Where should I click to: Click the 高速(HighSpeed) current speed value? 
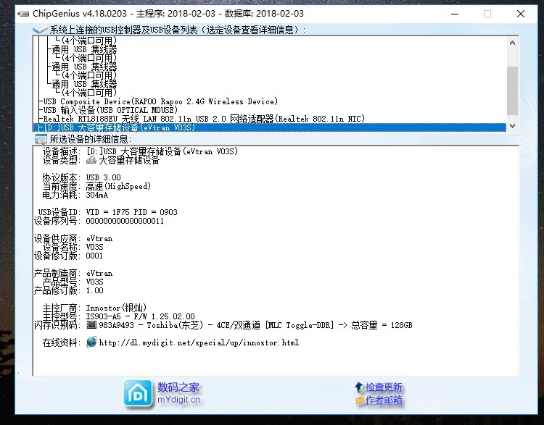pyautogui.click(x=118, y=186)
